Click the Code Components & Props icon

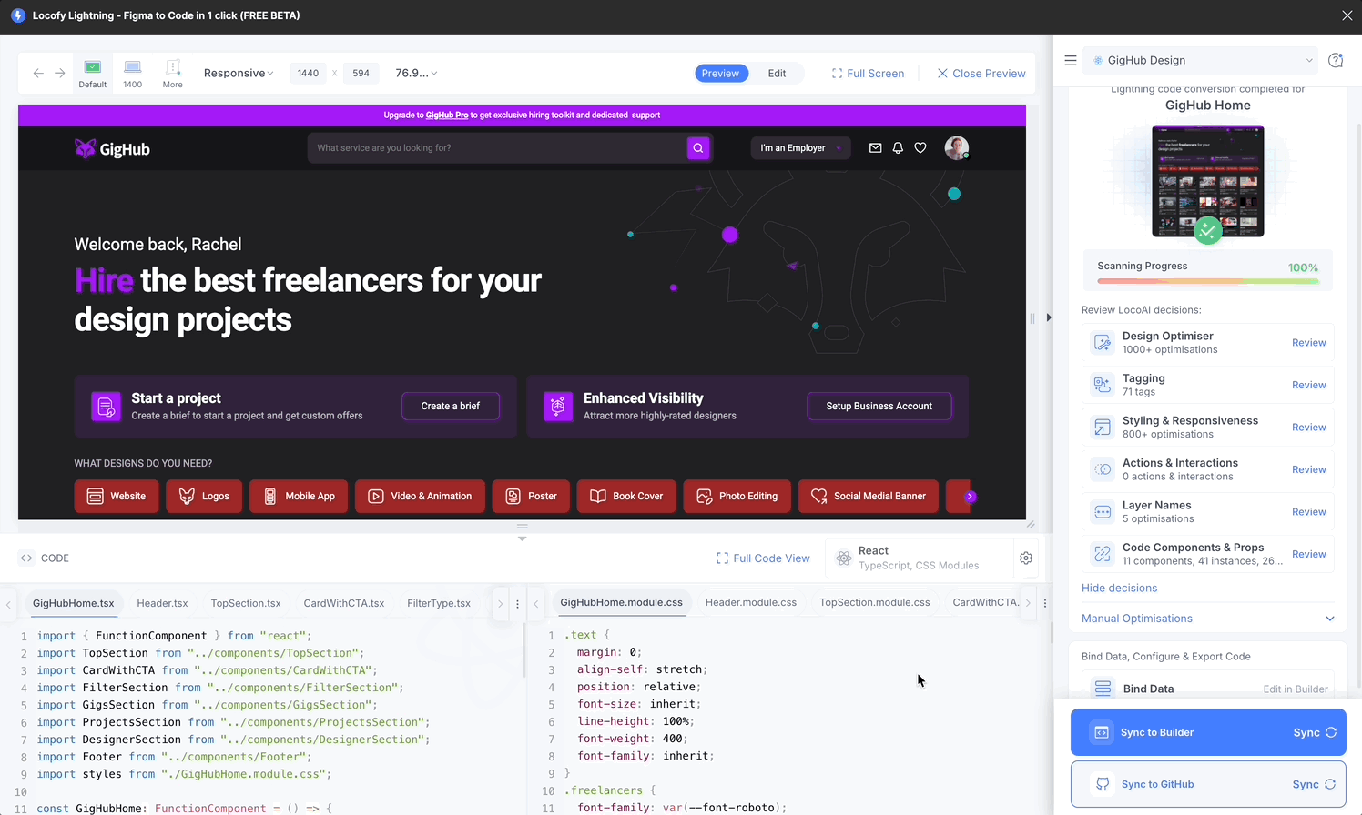click(x=1103, y=554)
